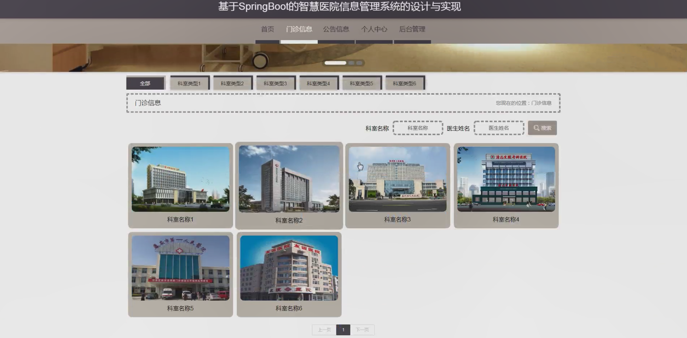
Task: Open 个人中心 in navigation bar
Action: pos(374,29)
